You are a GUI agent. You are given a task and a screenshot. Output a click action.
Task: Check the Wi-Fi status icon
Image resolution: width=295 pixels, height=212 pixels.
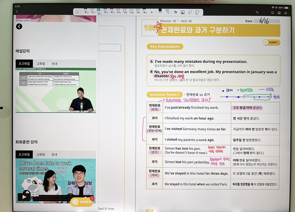[273, 7]
